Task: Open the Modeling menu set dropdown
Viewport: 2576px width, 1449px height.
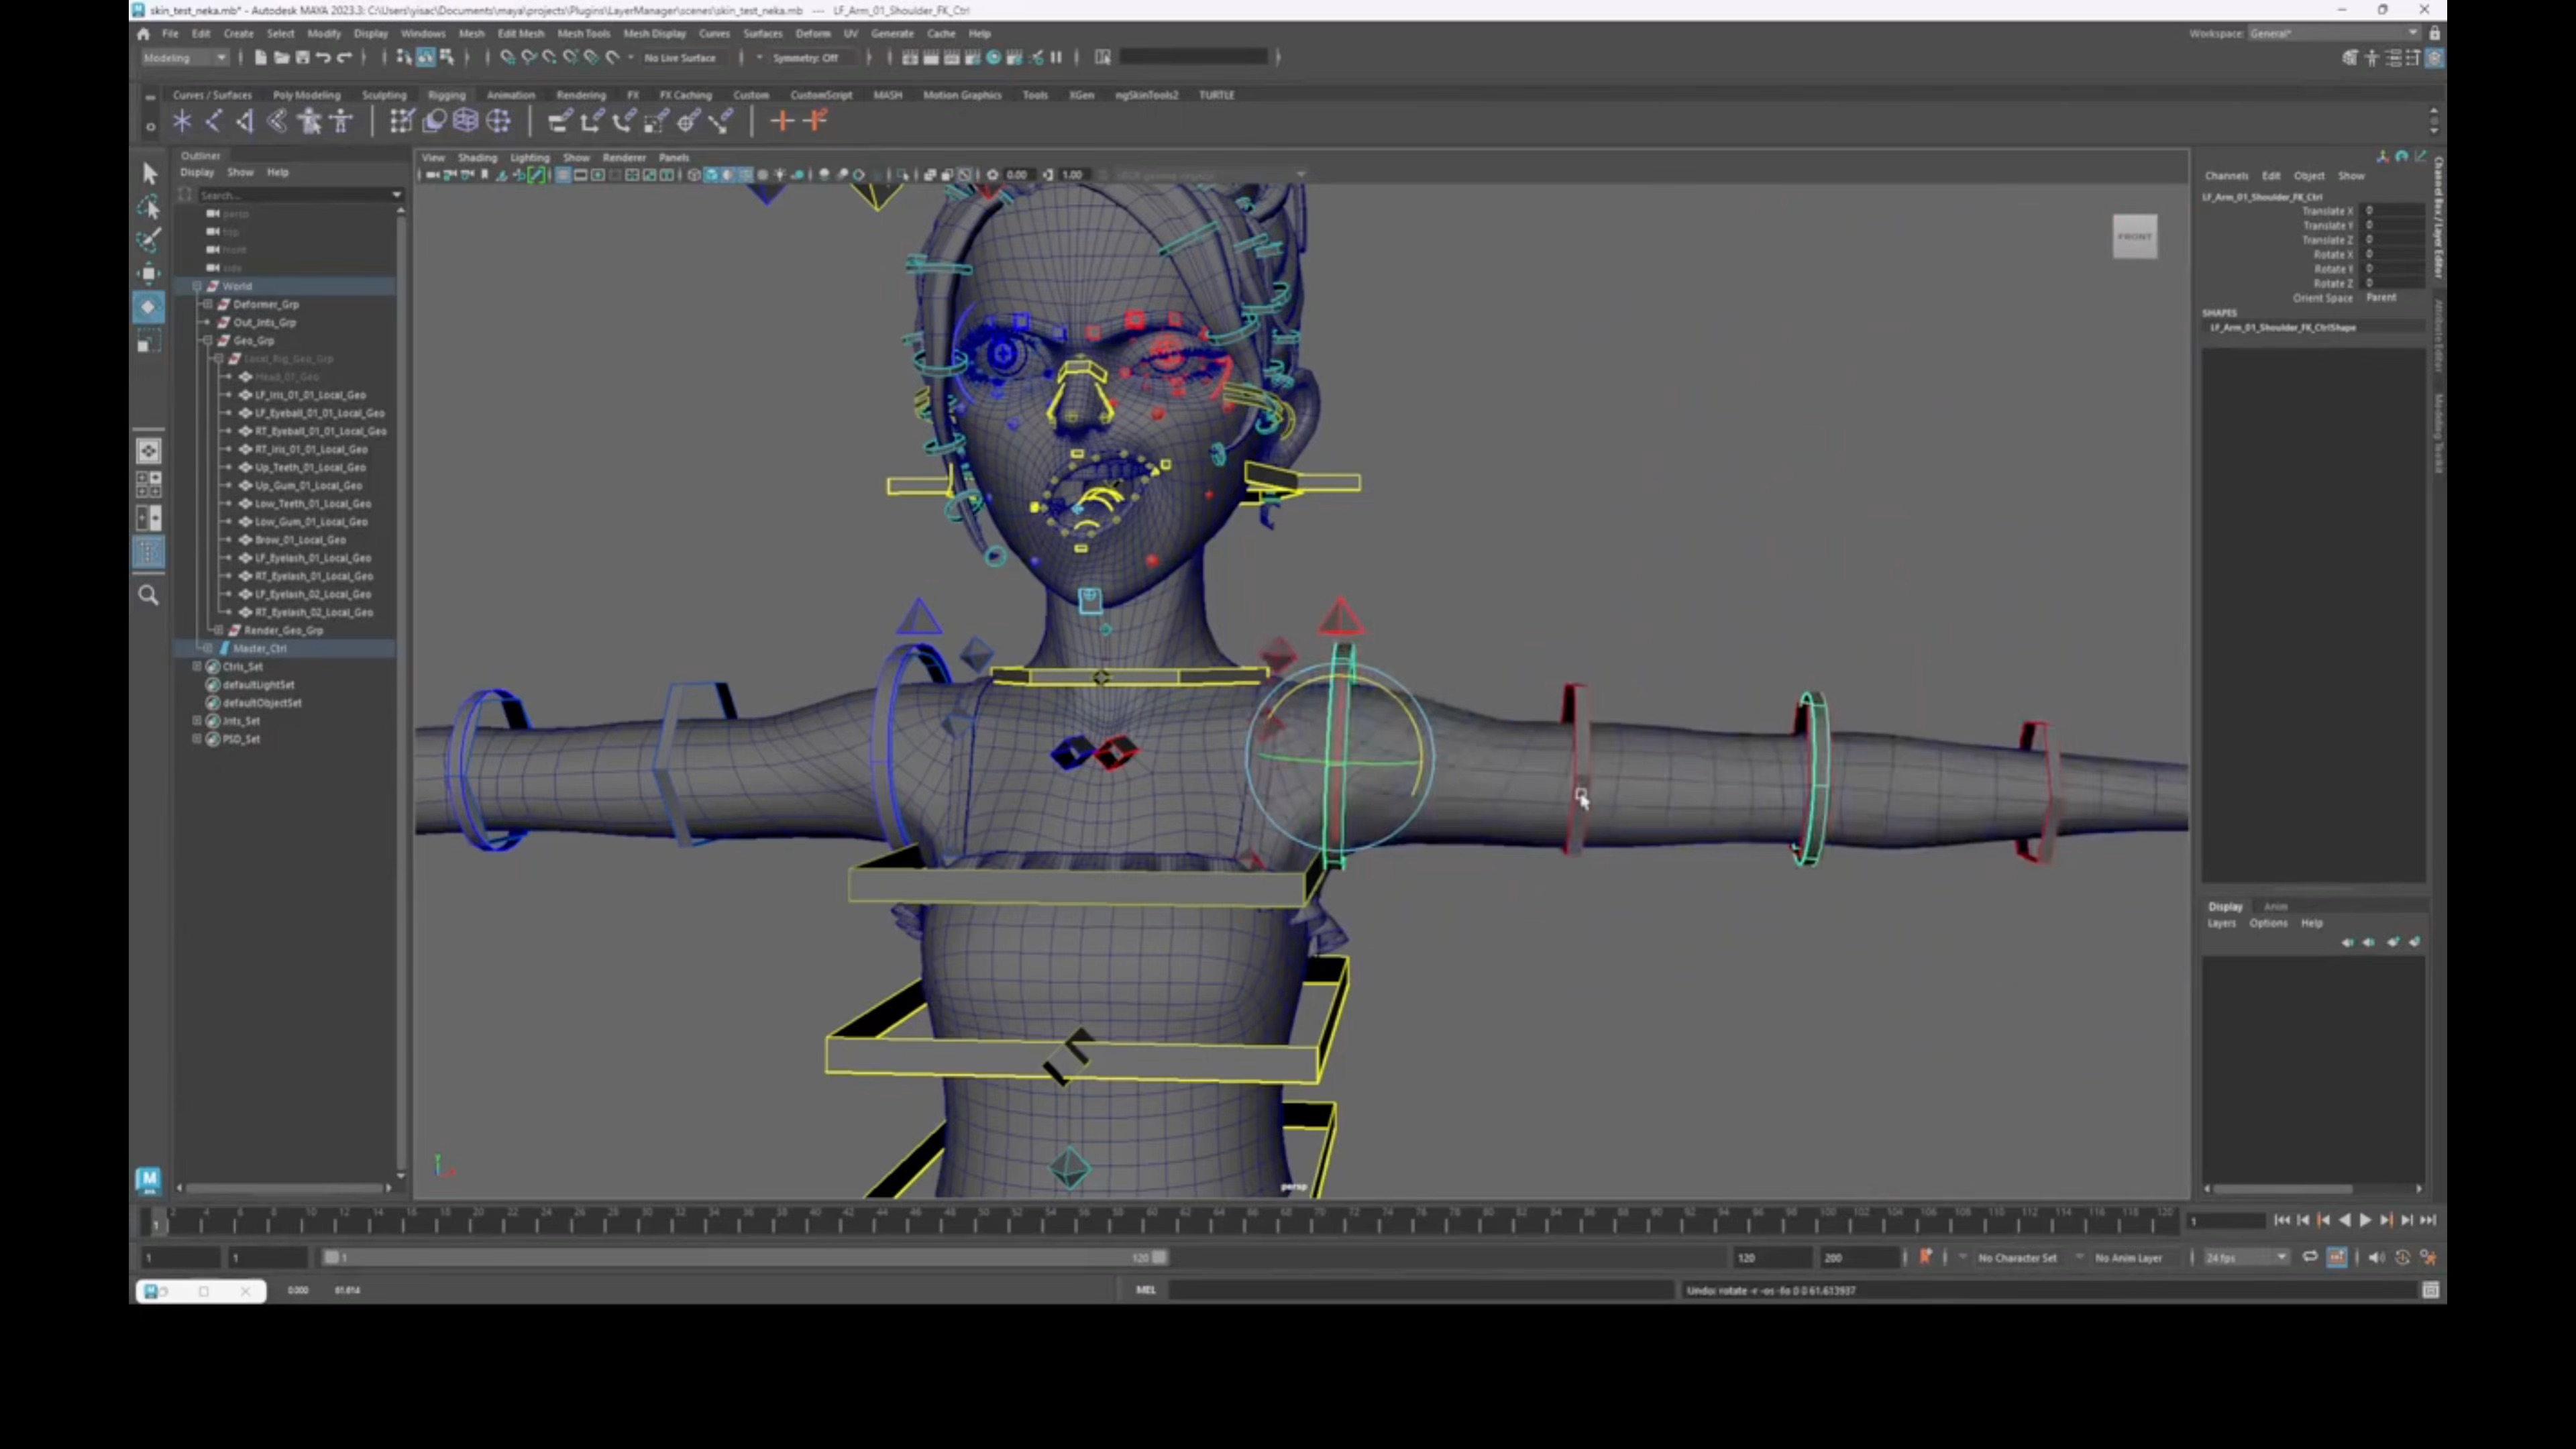Action: click(x=186, y=57)
